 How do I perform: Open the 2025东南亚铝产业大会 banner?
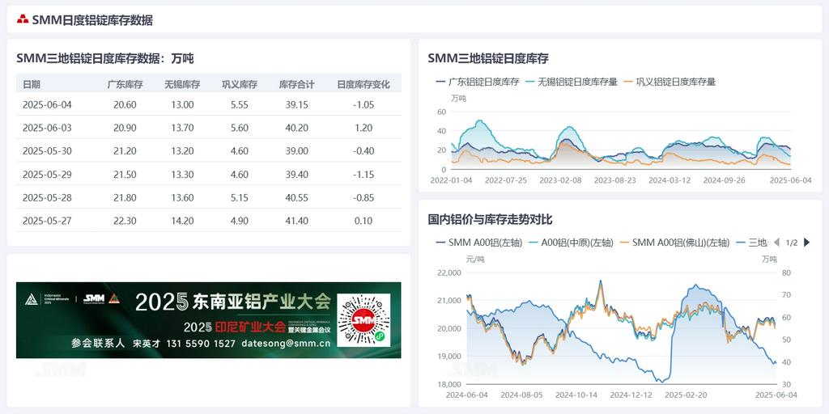208,320
